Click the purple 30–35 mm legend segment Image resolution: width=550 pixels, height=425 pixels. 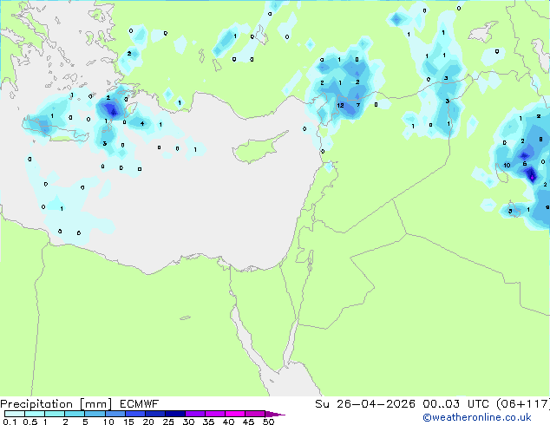[194, 414]
